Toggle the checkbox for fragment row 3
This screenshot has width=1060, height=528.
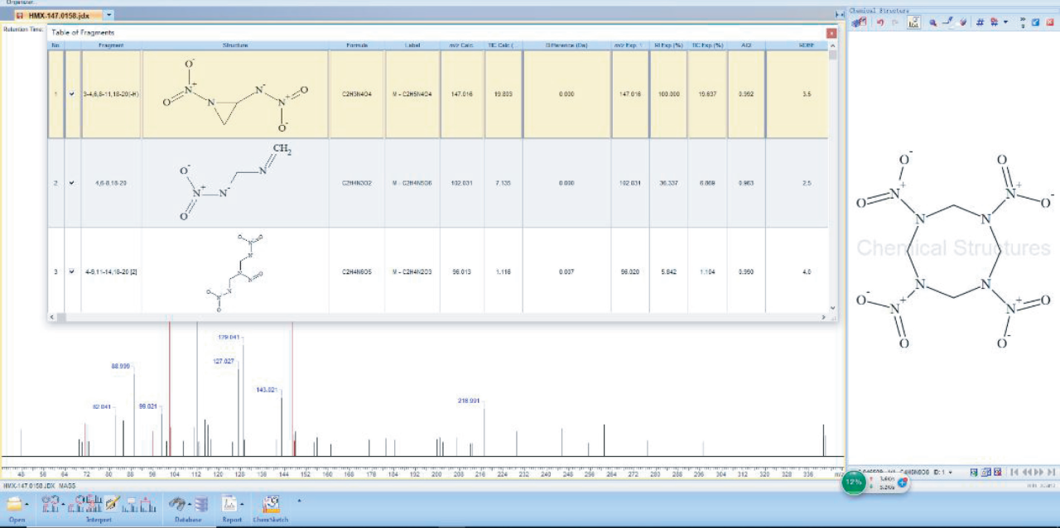(x=72, y=271)
